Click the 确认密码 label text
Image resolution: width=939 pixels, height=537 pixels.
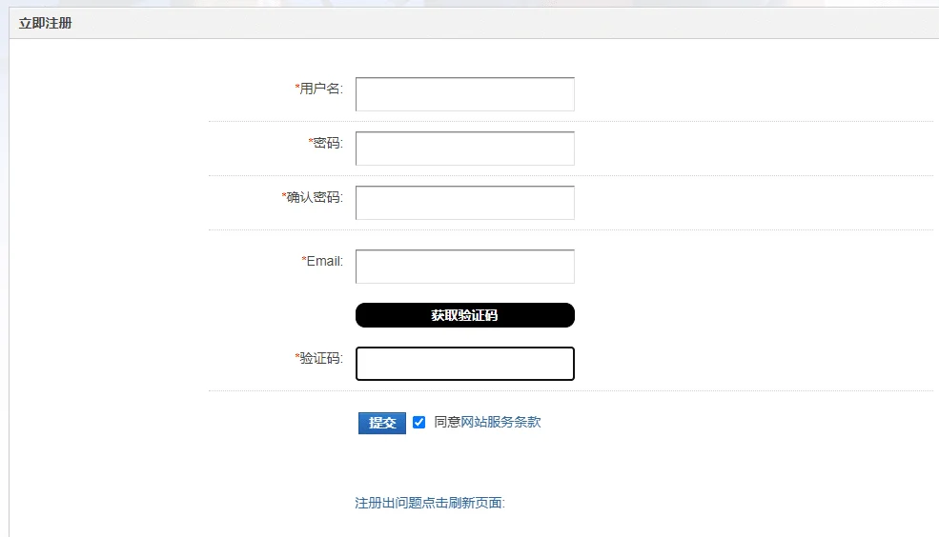[315, 197]
